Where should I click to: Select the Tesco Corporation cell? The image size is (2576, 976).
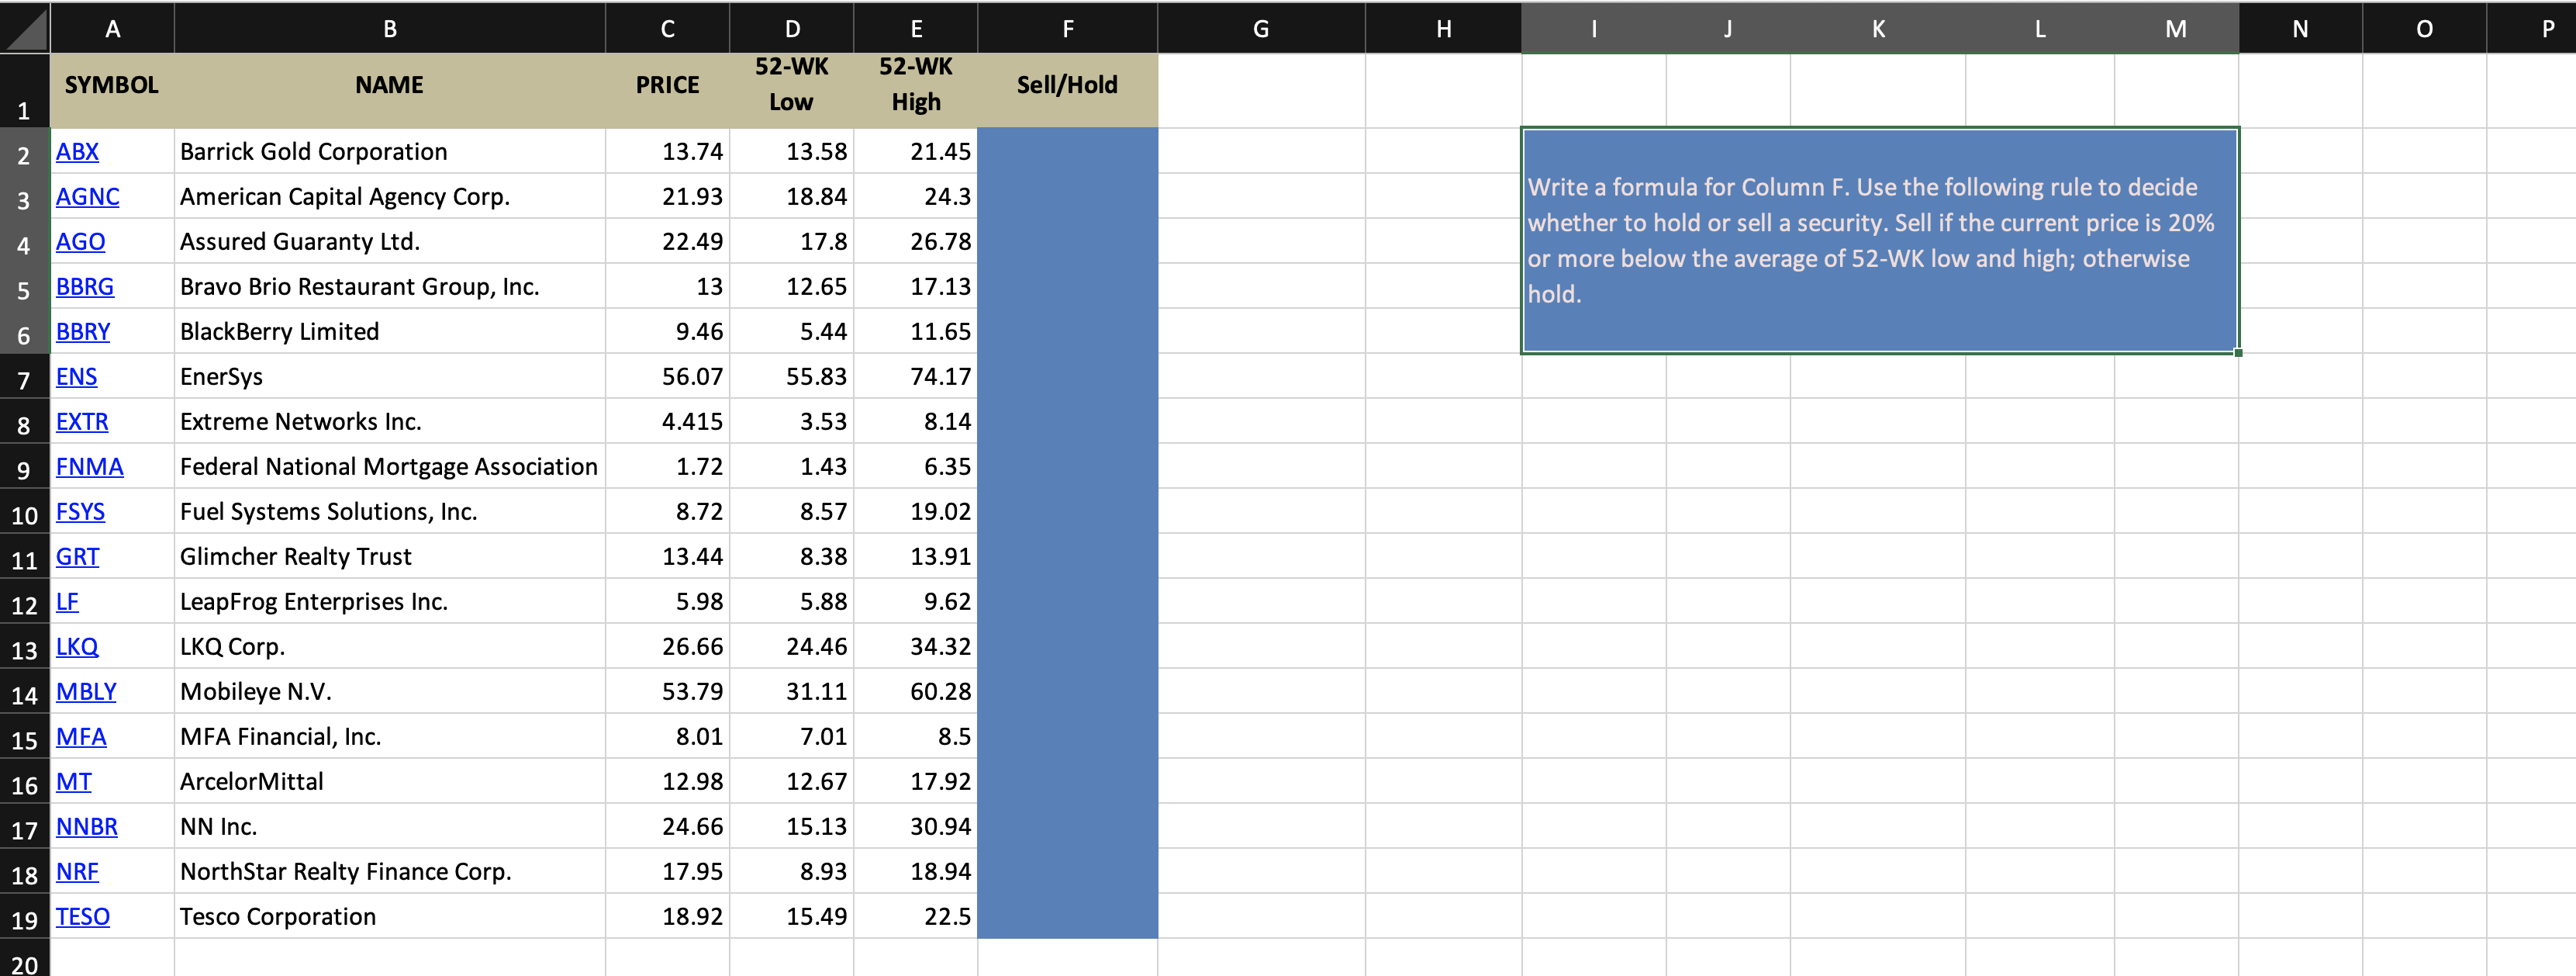tap(390, 917)
